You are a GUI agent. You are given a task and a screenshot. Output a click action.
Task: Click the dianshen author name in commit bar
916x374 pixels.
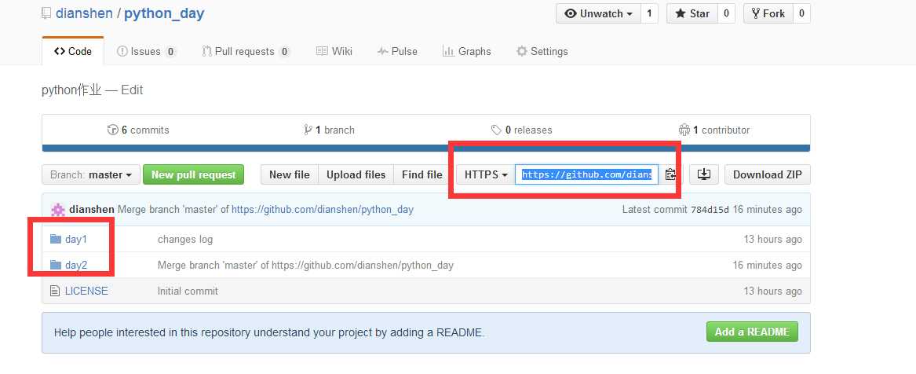point(92,209)
